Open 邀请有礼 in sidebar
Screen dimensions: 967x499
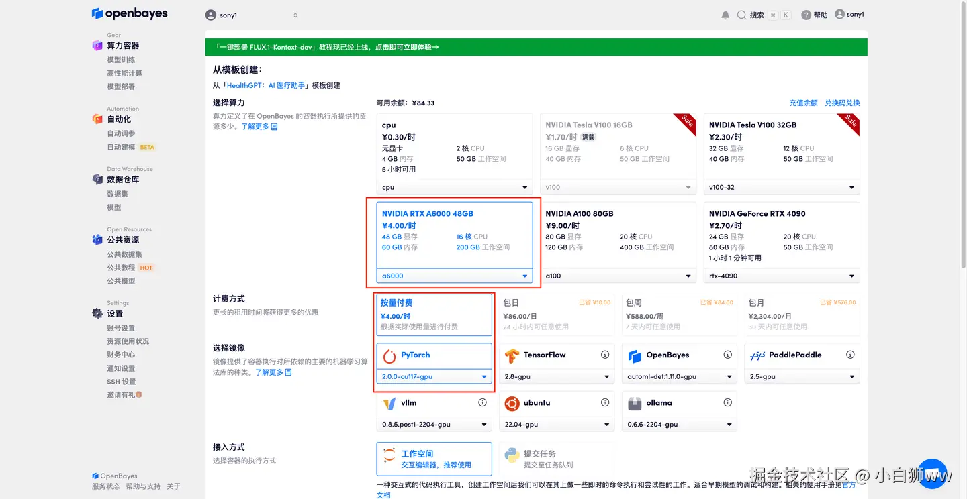point(124,395)
